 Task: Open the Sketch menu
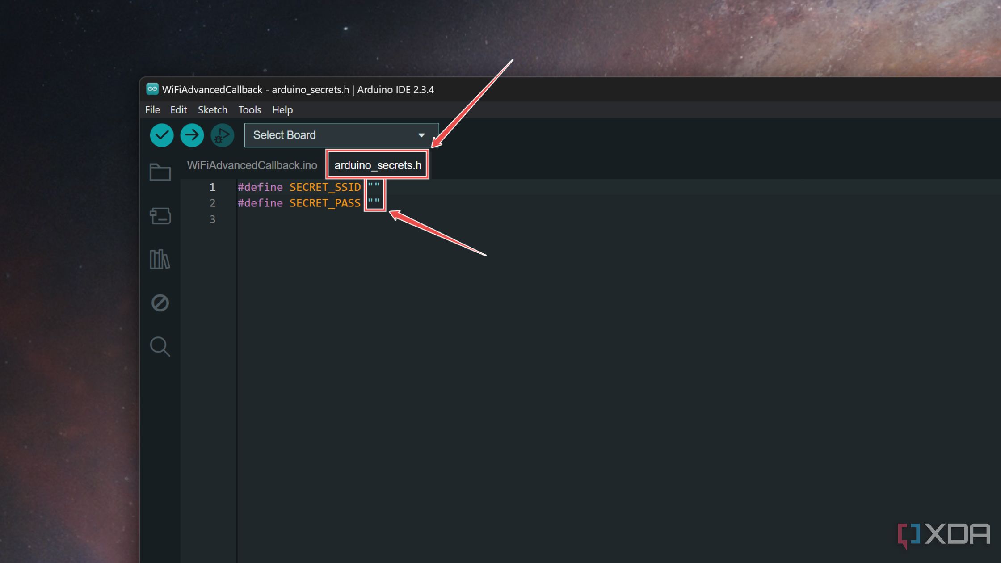tap(213, 110)
